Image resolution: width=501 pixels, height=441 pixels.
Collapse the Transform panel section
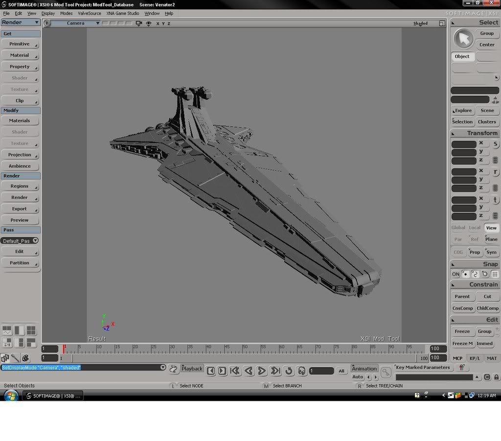(x=453, y=133)
